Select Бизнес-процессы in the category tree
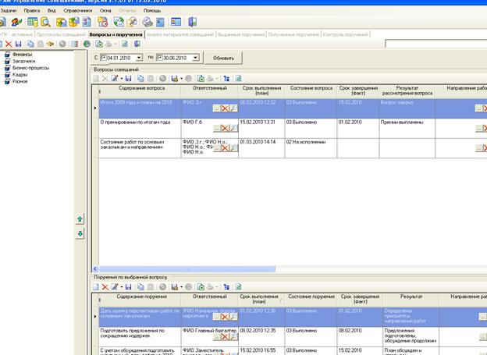Viewport: 487px width, 355px height. (x=28, y=67)
